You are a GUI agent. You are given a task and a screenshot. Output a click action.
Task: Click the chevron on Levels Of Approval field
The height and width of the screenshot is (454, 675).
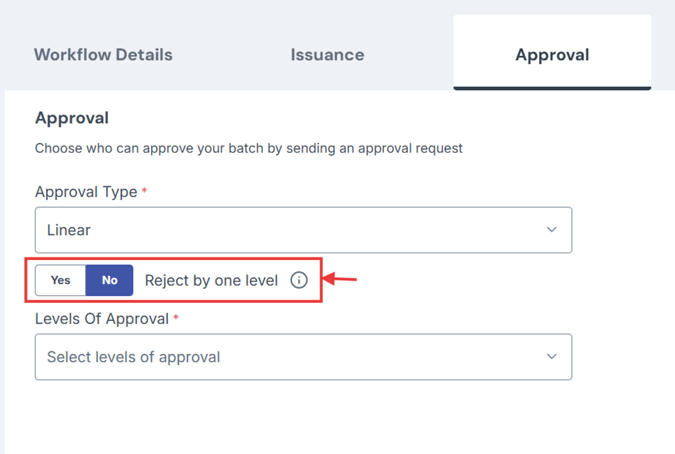click(x=552, y=357)
